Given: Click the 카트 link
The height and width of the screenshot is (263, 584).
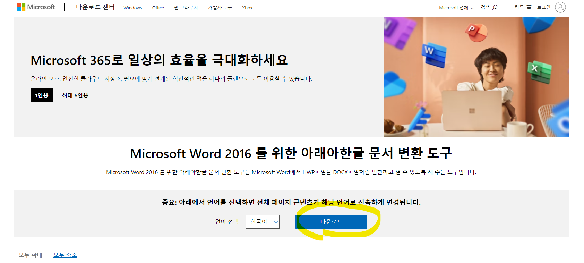Looking at the screenshot, I should click(x=519, y=7).
